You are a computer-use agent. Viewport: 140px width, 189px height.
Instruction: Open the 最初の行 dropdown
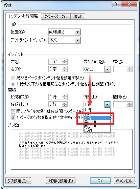click(x=107, y=69)
